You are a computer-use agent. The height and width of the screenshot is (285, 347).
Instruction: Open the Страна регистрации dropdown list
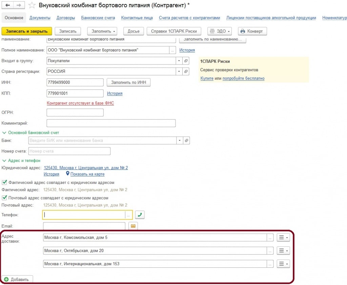[179, 72]
